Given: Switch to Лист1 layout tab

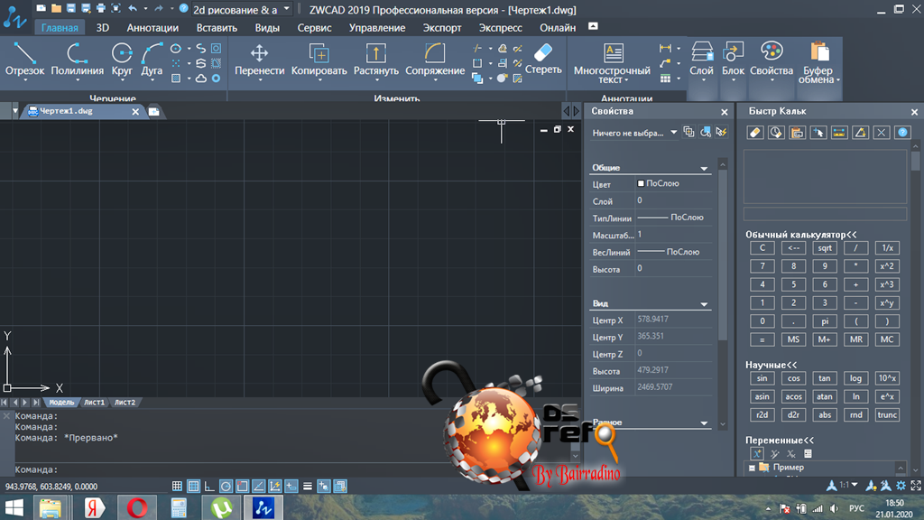Looking at the screenshot, I should pos(94,403).
